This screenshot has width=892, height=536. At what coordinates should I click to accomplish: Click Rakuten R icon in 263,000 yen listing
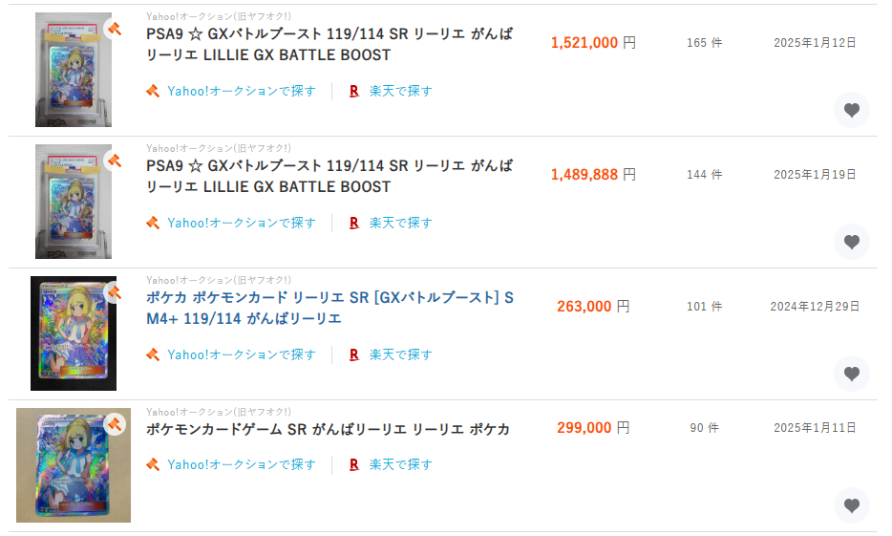click(354, 354)
